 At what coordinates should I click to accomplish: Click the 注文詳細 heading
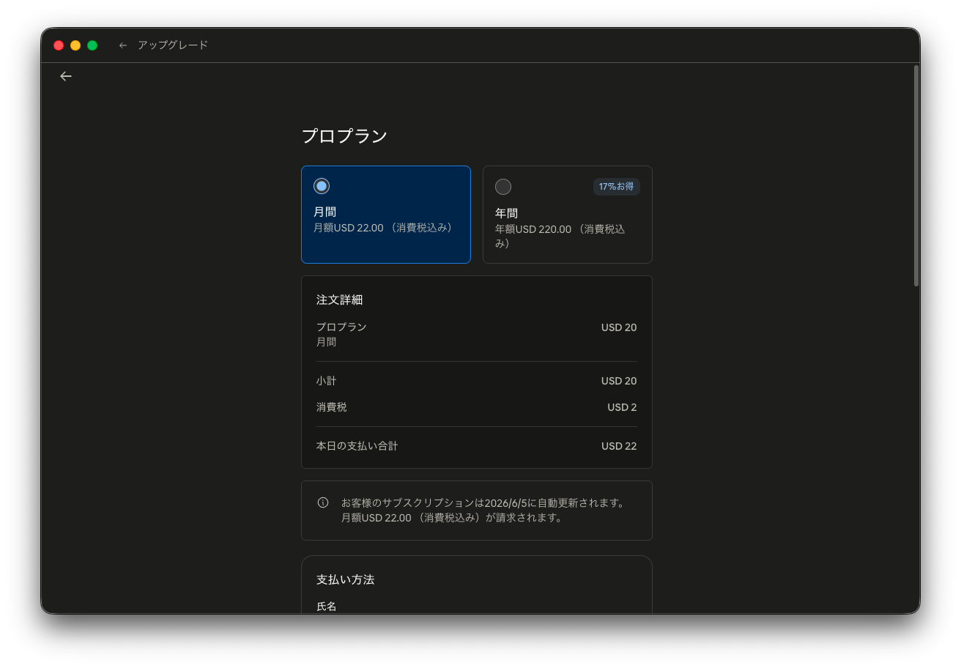click(x=339, y=300)
